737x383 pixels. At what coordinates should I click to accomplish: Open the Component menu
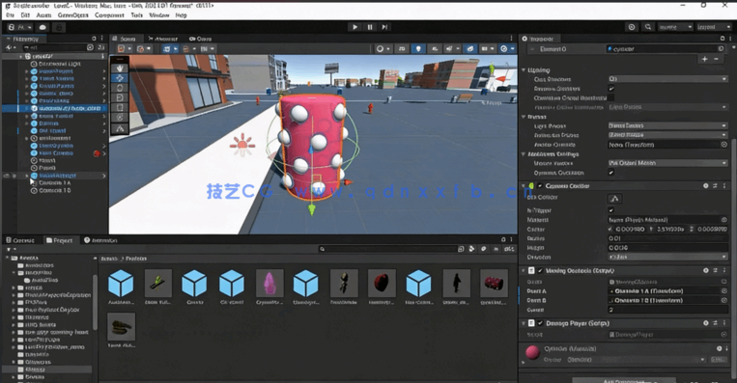pyautogui.click(x=109, y=15)
